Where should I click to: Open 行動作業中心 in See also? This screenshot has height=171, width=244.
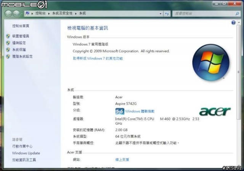22,146
